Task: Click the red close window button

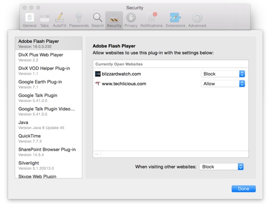Action: point(25,7)
